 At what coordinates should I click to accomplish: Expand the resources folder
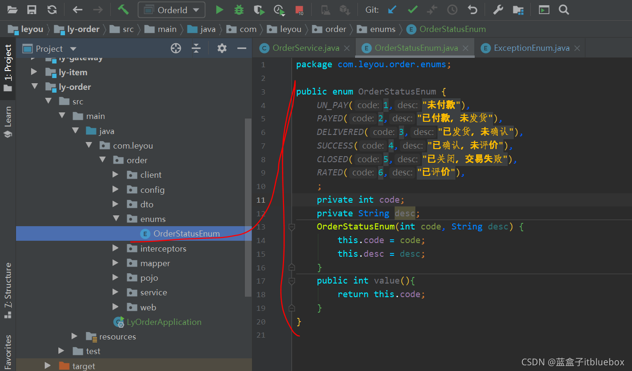(x=74, y=336)
